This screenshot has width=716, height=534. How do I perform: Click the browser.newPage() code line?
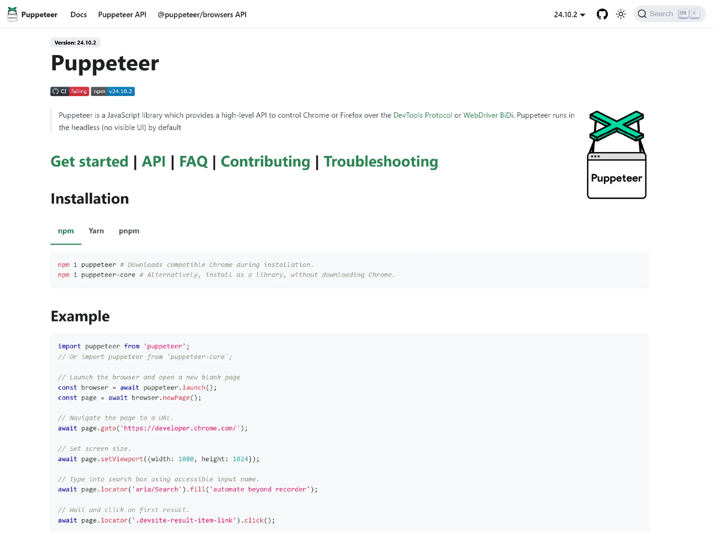point(130,398)
